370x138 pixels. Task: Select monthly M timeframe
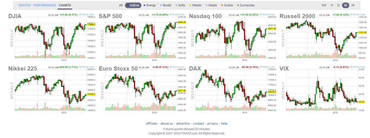click(353, 5)
